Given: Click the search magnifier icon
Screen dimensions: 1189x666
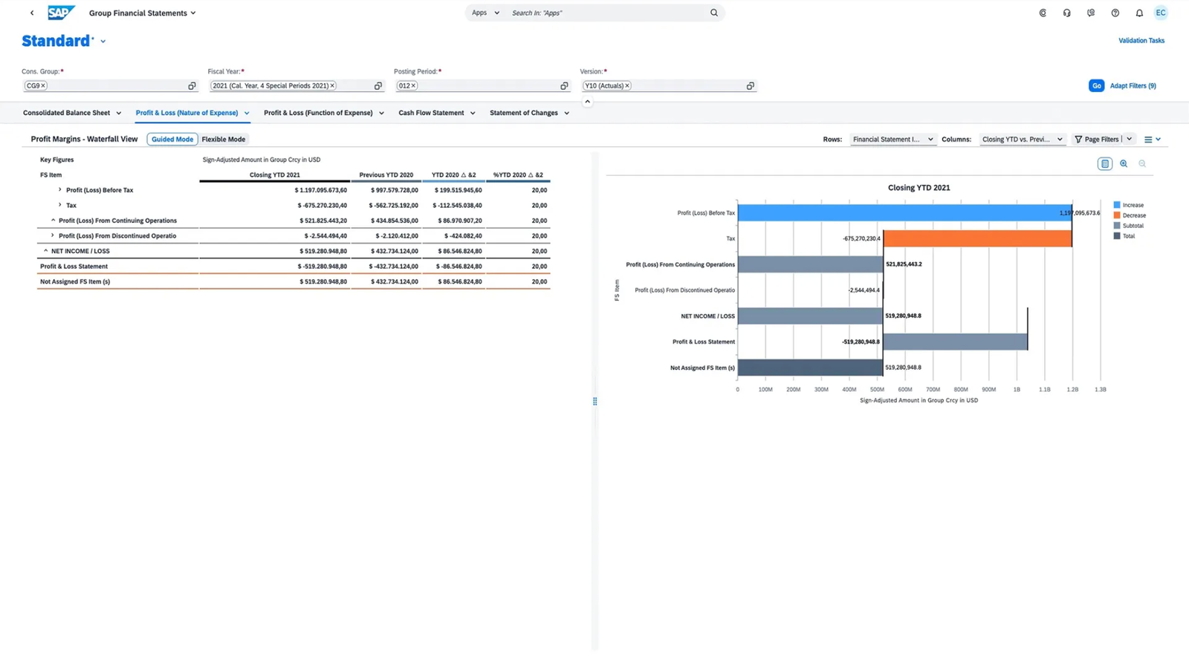Looking at the screenshot, I should pos(714,13).
